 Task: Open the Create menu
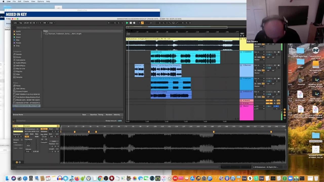pos(26,2)
